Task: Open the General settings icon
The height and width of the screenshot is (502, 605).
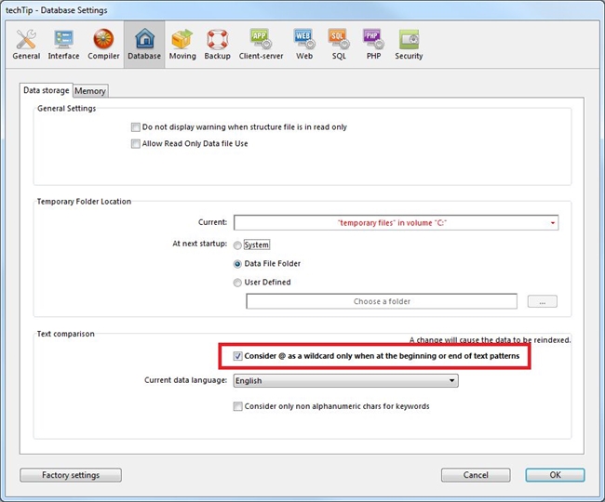Action: (26, 44)
